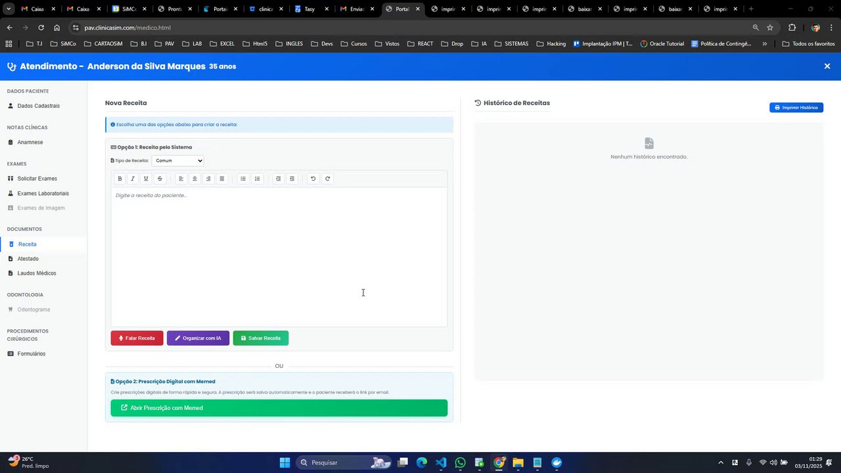Open Dados Cadastrais in the sidebar
841x473 pixels.
(x=38, y=106)
